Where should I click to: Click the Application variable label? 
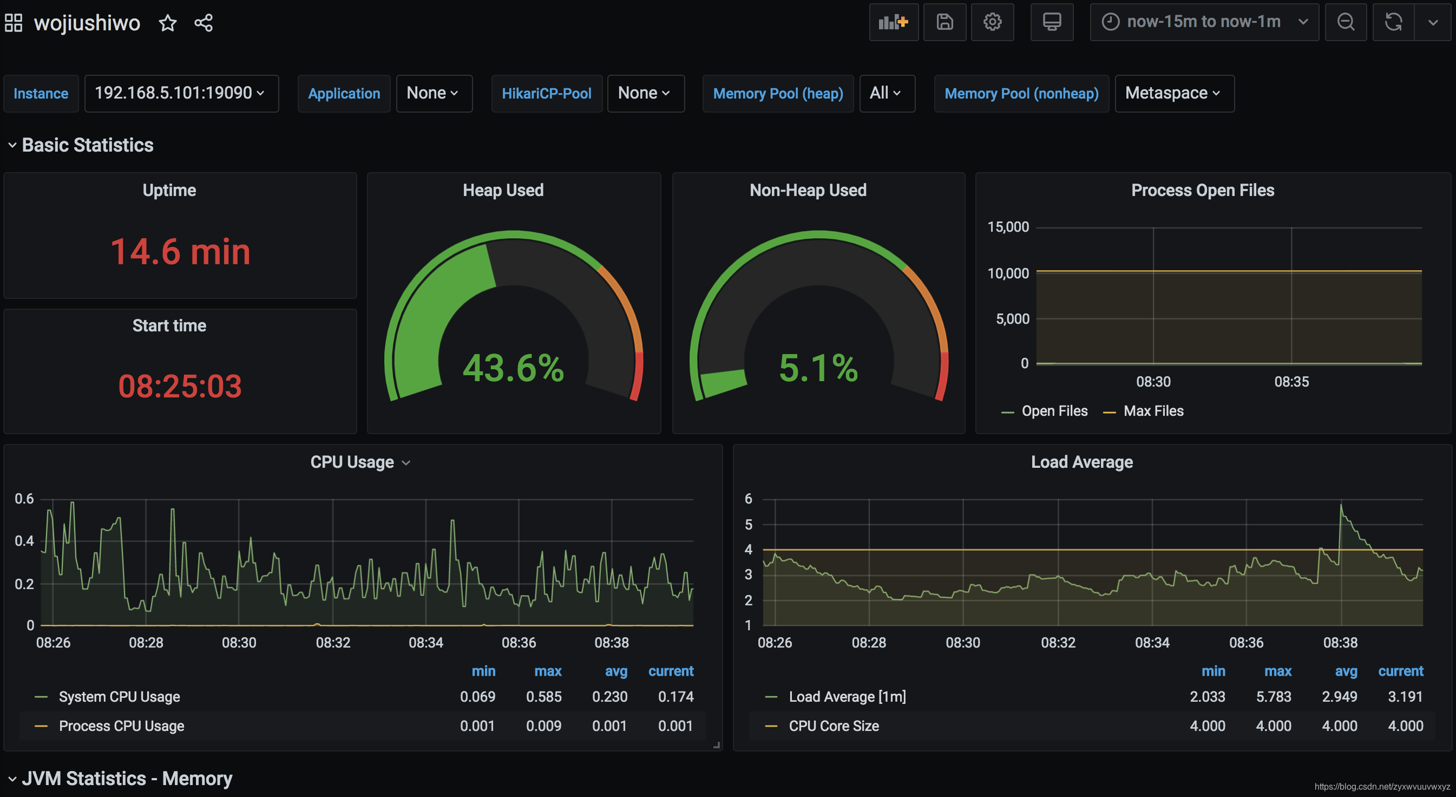pyautogui.click(x=344, y=93)
